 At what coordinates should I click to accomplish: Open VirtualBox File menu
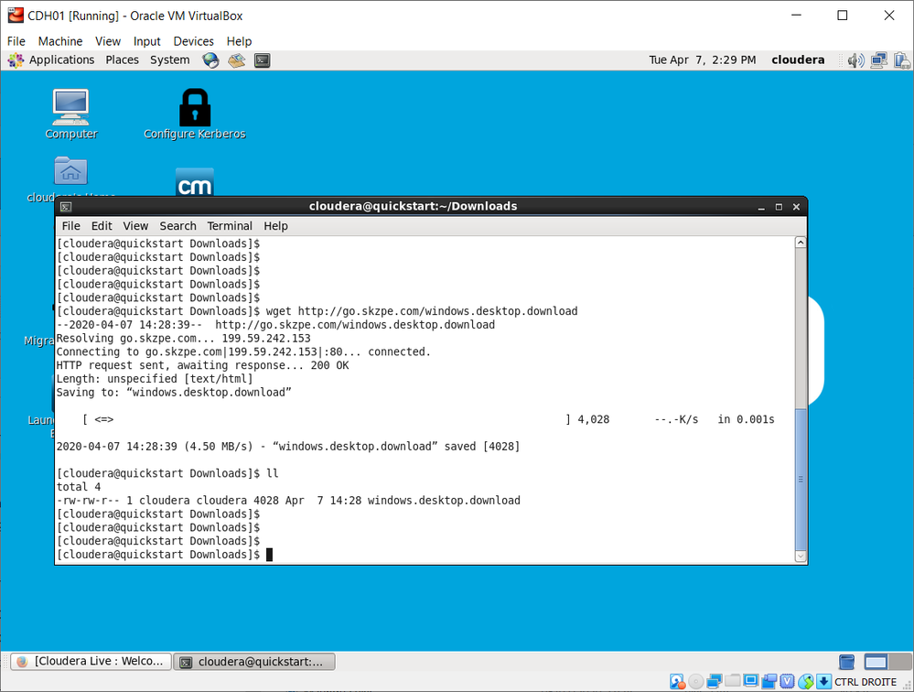16,41
